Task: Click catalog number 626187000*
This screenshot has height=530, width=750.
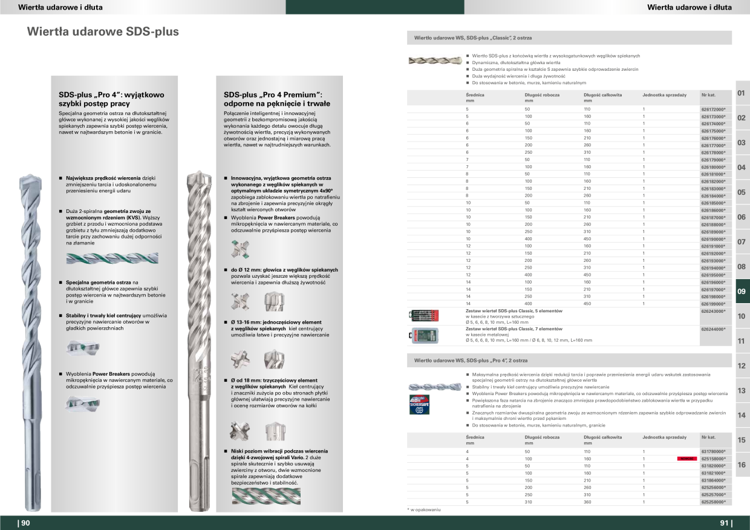Action: pyautogui.click(x=713, y=217)
